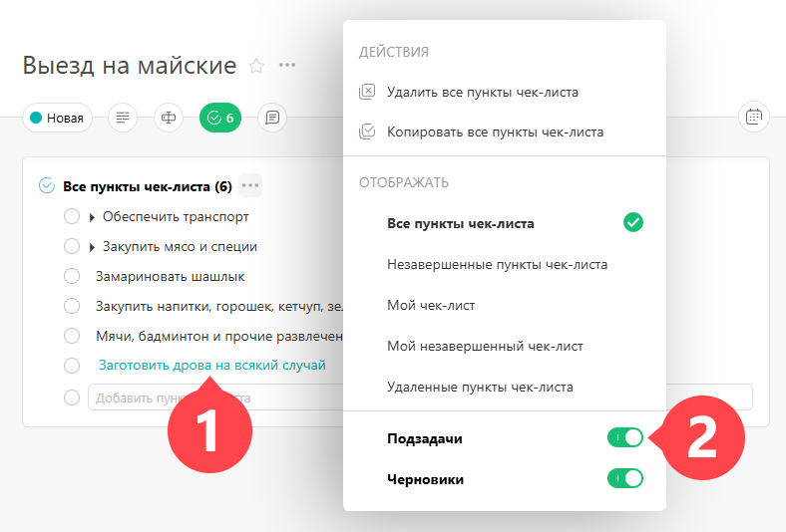
Task: Star the task Выезд на майские
Action: [x=256, y=66]
